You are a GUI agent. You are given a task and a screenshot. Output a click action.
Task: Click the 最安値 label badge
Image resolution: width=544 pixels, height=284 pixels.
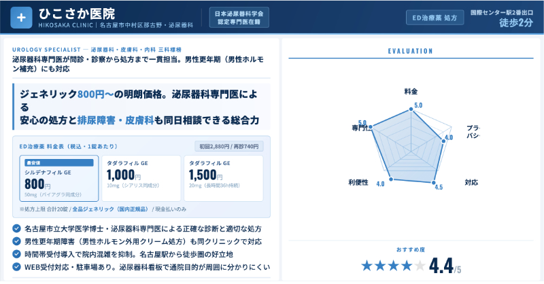(x=35, y=163)
